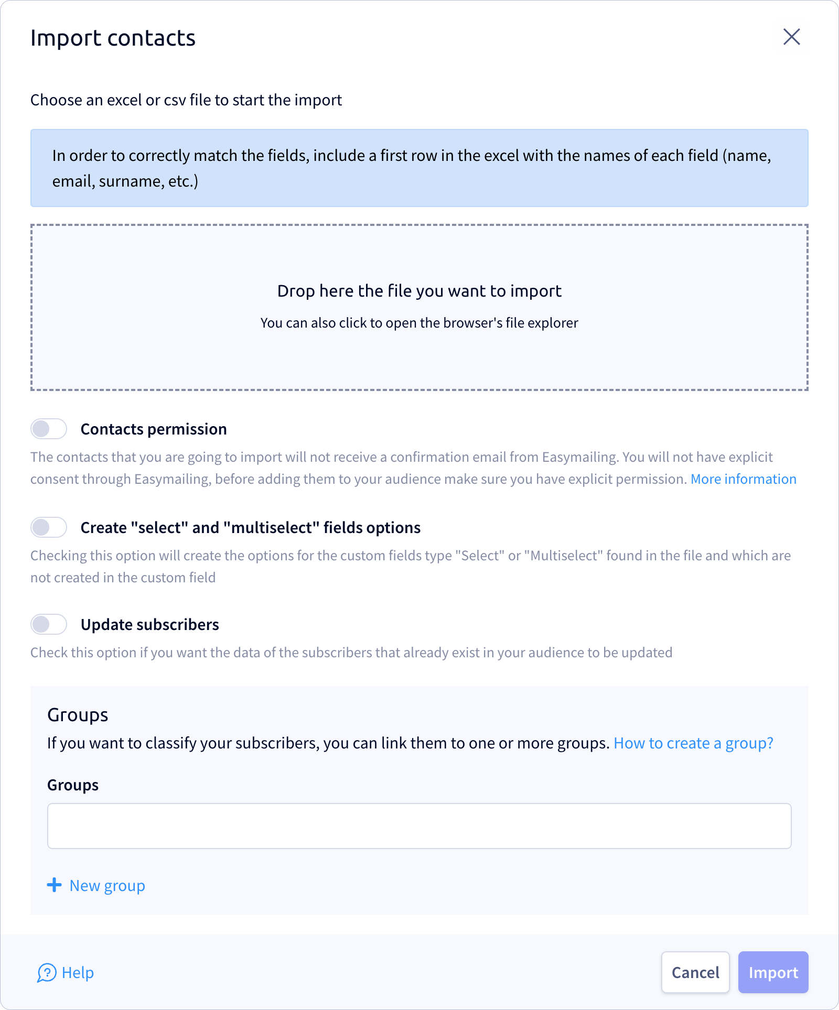Click the Create select and multiselect label
Viewport: 839px width, 1010px height.
(251, 528)
